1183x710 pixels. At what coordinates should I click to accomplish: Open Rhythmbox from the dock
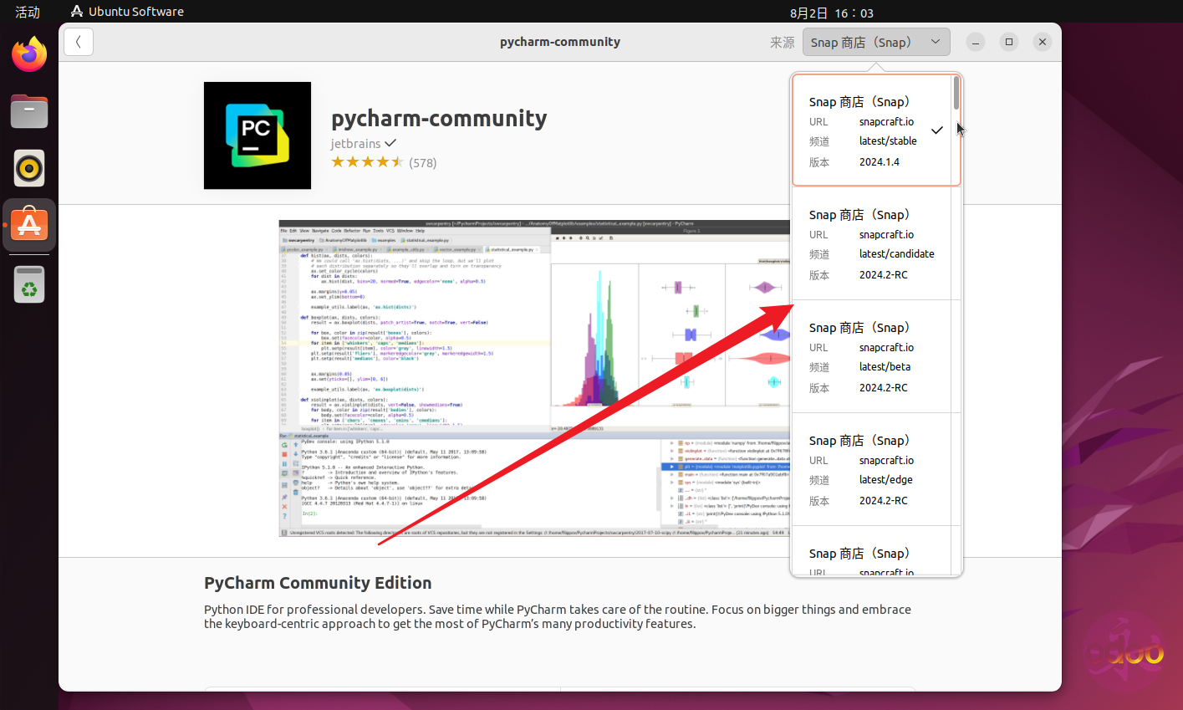(29, 169)
